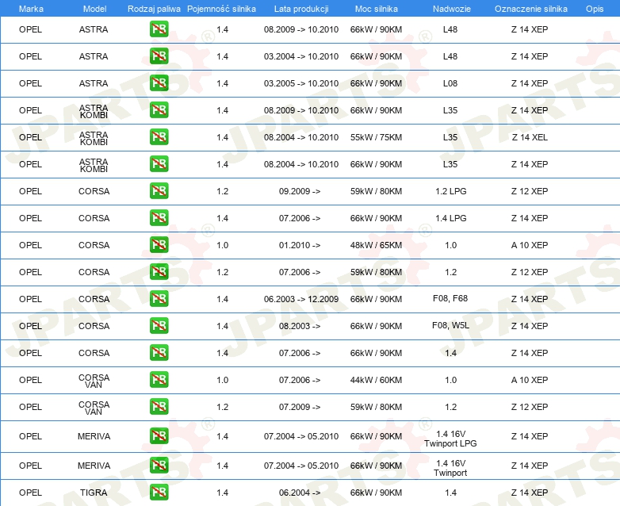Select the Z 14 XEL engine code cell
This screenshot has height=506, width=620.
pos(530,137)
